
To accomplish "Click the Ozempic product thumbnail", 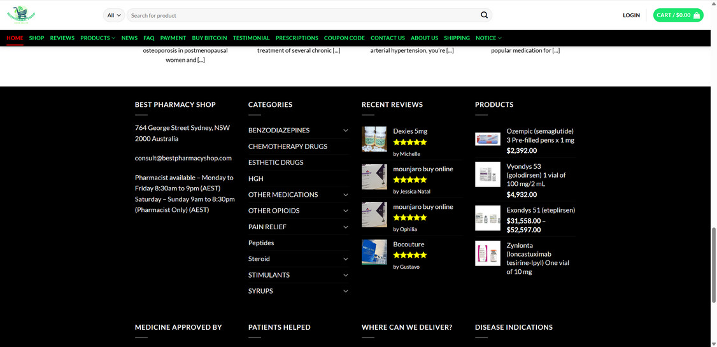I will (488, 139).
